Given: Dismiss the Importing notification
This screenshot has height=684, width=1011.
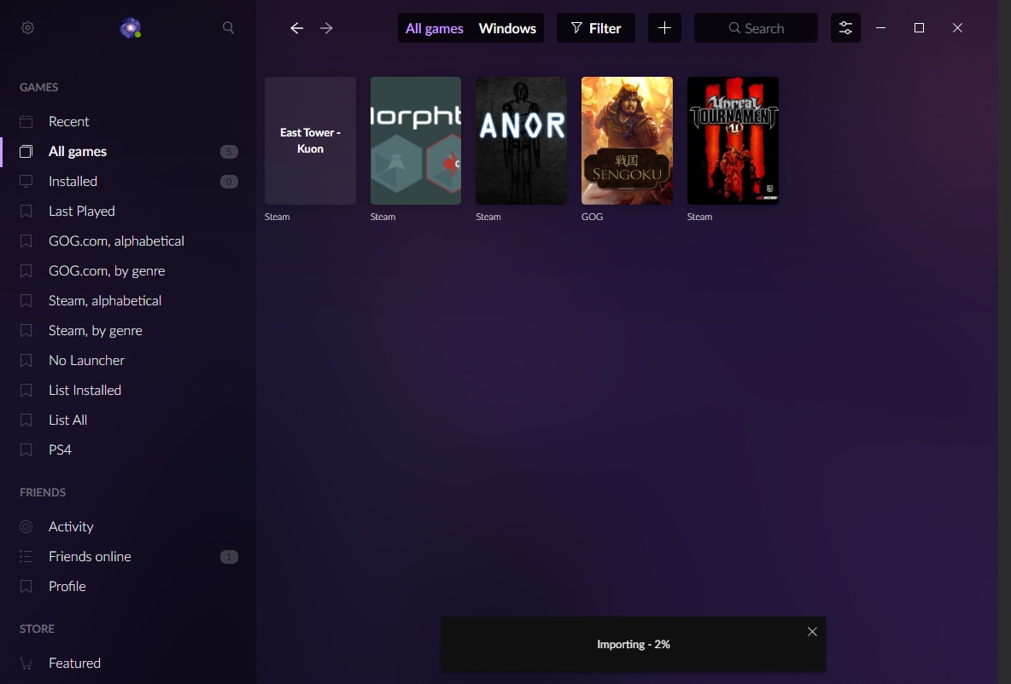Looking at the screenshot, I should [x=812, y=632].
